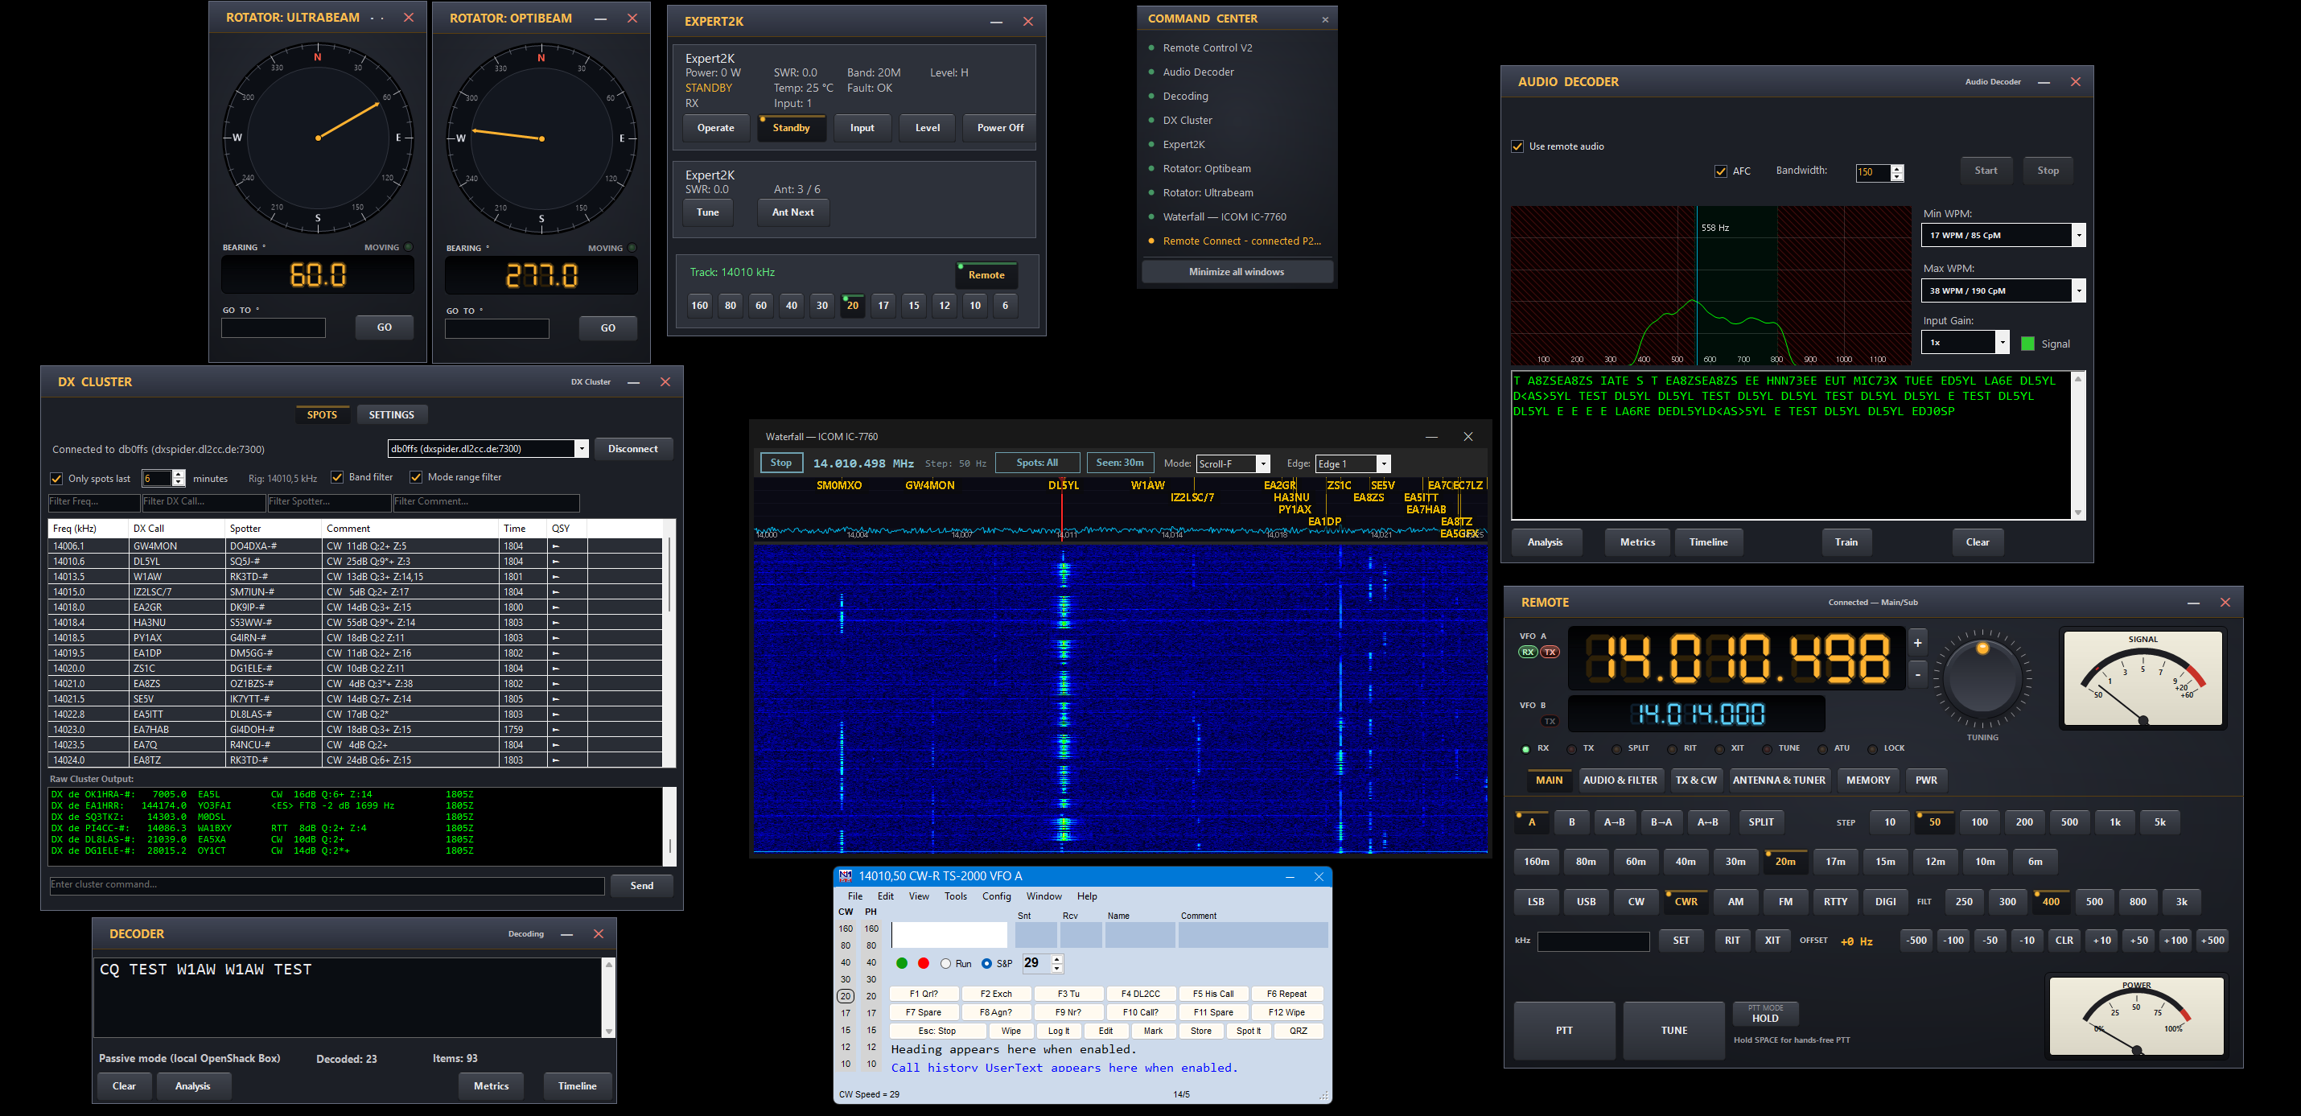The width and height of the screenshot is (2301, 1116).
Task: Click the Enter cluster command field
Action: click(x=327, y=885)
